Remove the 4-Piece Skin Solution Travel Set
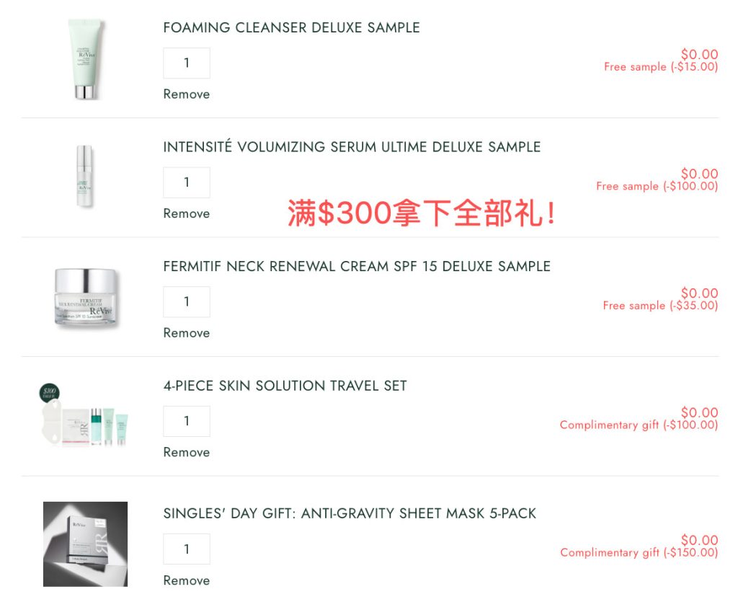This screenshot has width=738, height=602. pyautogui.click(x=187, y=452)
